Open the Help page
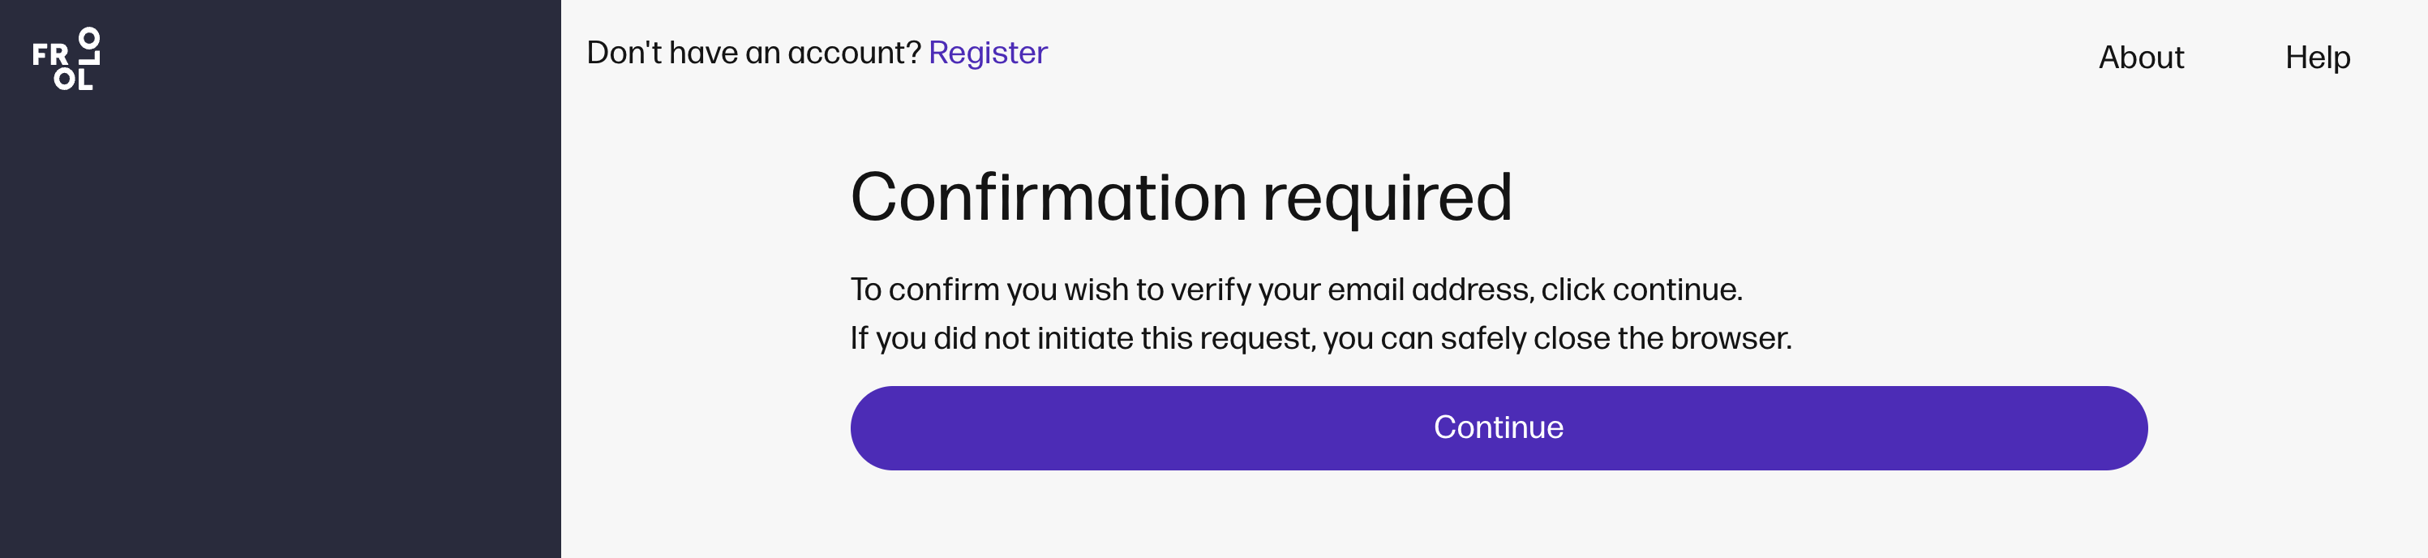This screenshot has height=558, width=2428. (x=2317, y=58)
